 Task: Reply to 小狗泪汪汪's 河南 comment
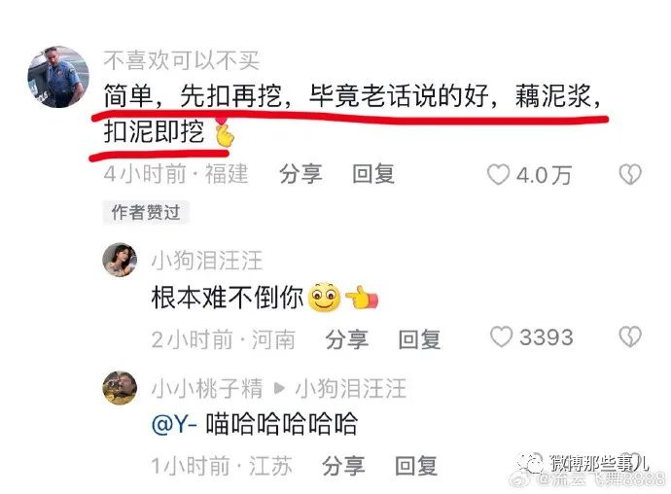[419, 339]
